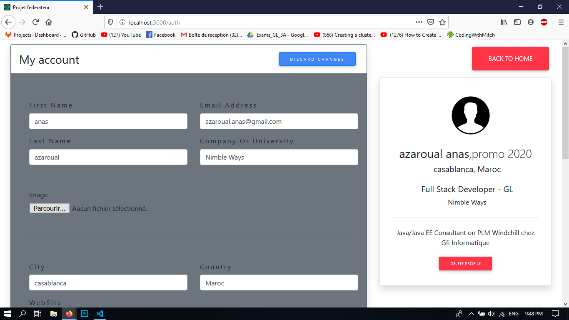Focus the Last Name field containing azaroual
The image size is (569, 320).
coord(108,157)
